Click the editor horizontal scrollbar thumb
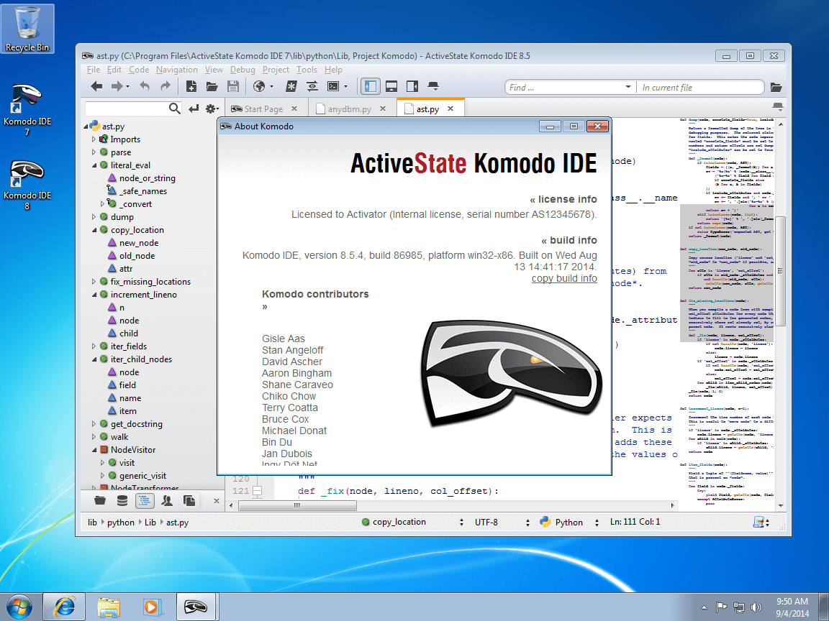Screen dimensions: 829x621 tap(298, 505)
